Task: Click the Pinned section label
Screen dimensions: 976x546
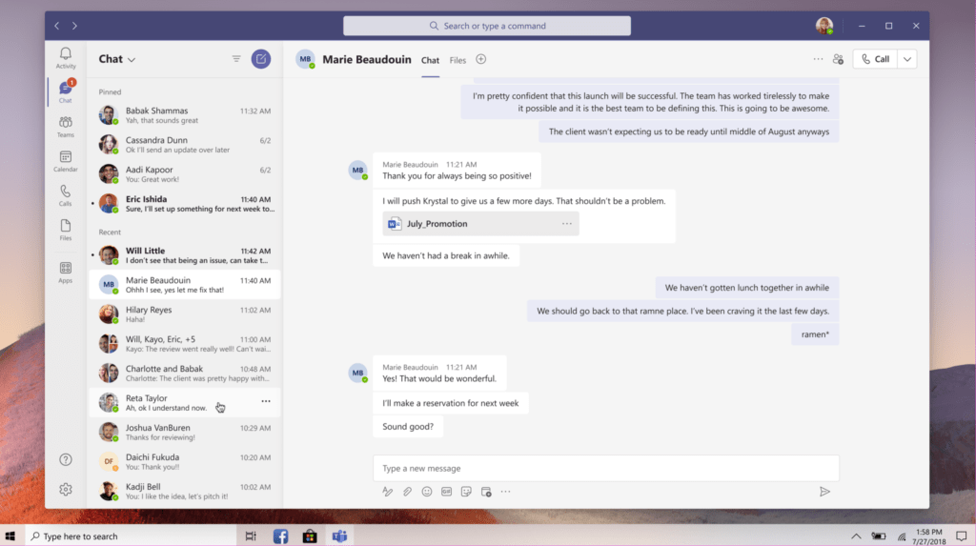Action: tap(110, 91)
